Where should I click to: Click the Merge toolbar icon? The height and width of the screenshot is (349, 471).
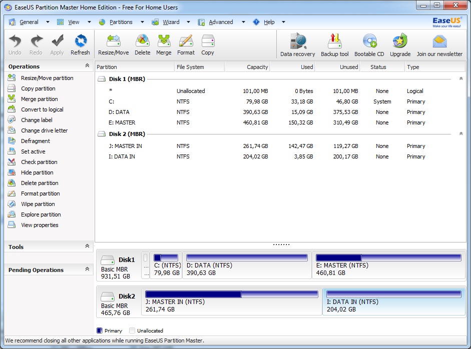[x=164, y=41]
